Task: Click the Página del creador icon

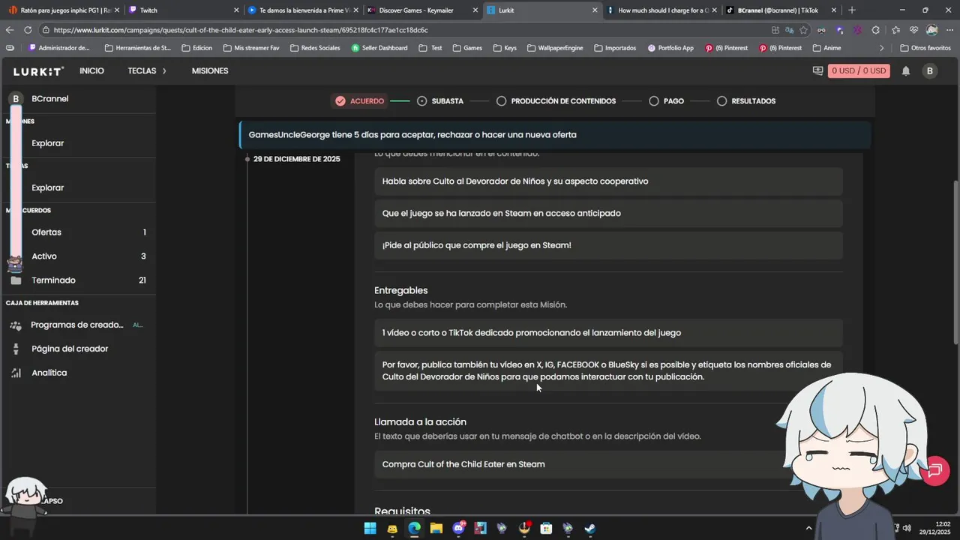Action: (16, 349)
